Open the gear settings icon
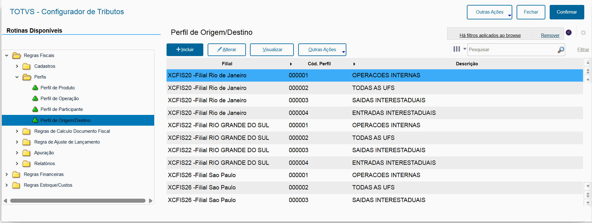592x223 pixels. pos(583,33)
